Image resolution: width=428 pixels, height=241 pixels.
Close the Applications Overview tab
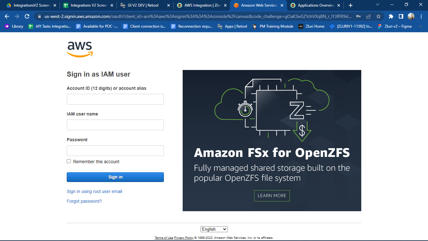pos(338,5)
